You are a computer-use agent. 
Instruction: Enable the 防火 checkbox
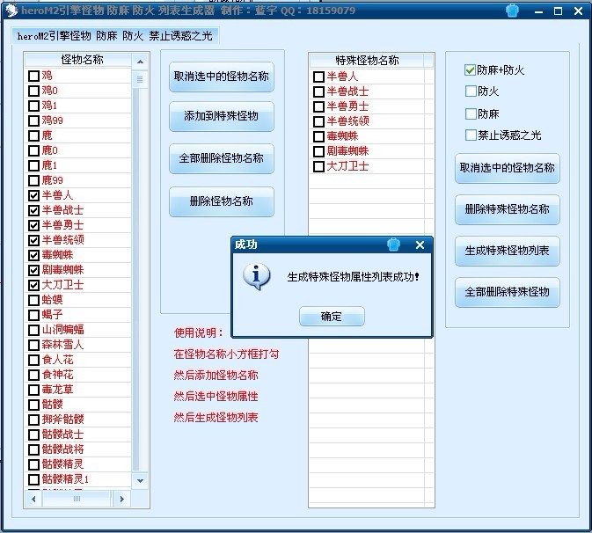click(471, 91)
